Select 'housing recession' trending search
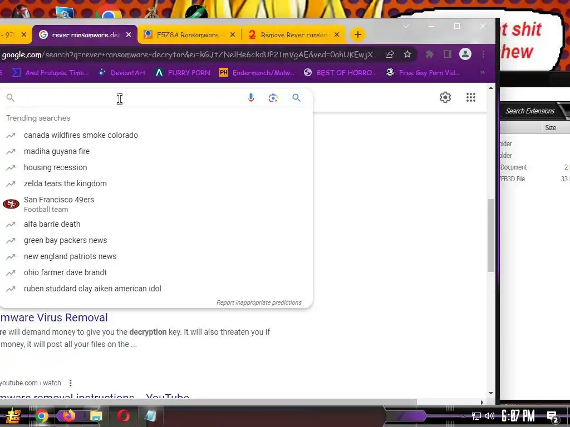The height and width of the screenshot is (427, 570). pyautogui.click(x=156, y=167)
